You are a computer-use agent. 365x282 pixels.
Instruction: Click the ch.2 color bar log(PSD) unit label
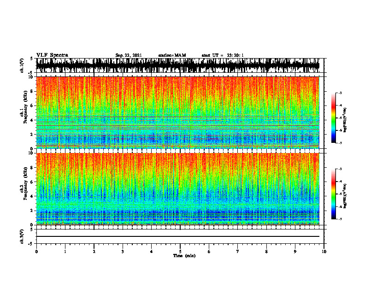pos(345,196)
